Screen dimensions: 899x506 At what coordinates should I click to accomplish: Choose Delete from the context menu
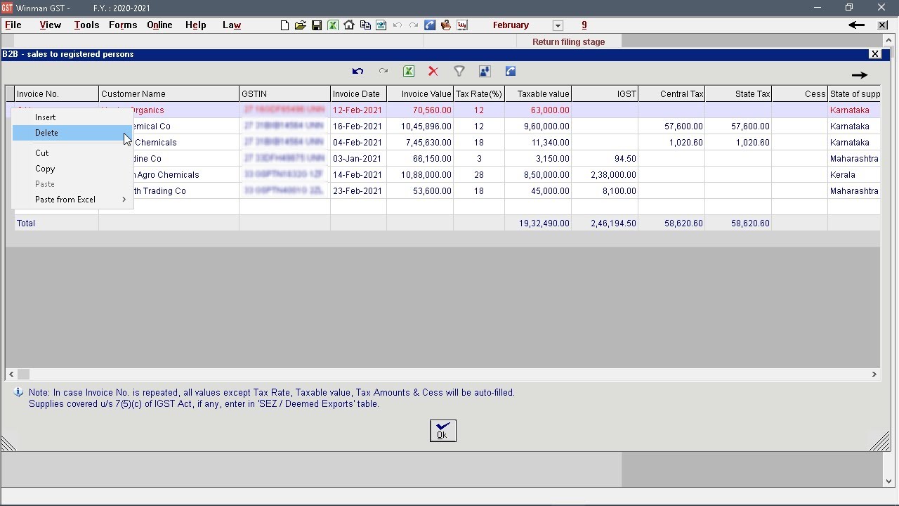pos(72,133)
